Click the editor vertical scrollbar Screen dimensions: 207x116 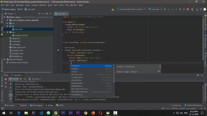[x=203, y=39]
